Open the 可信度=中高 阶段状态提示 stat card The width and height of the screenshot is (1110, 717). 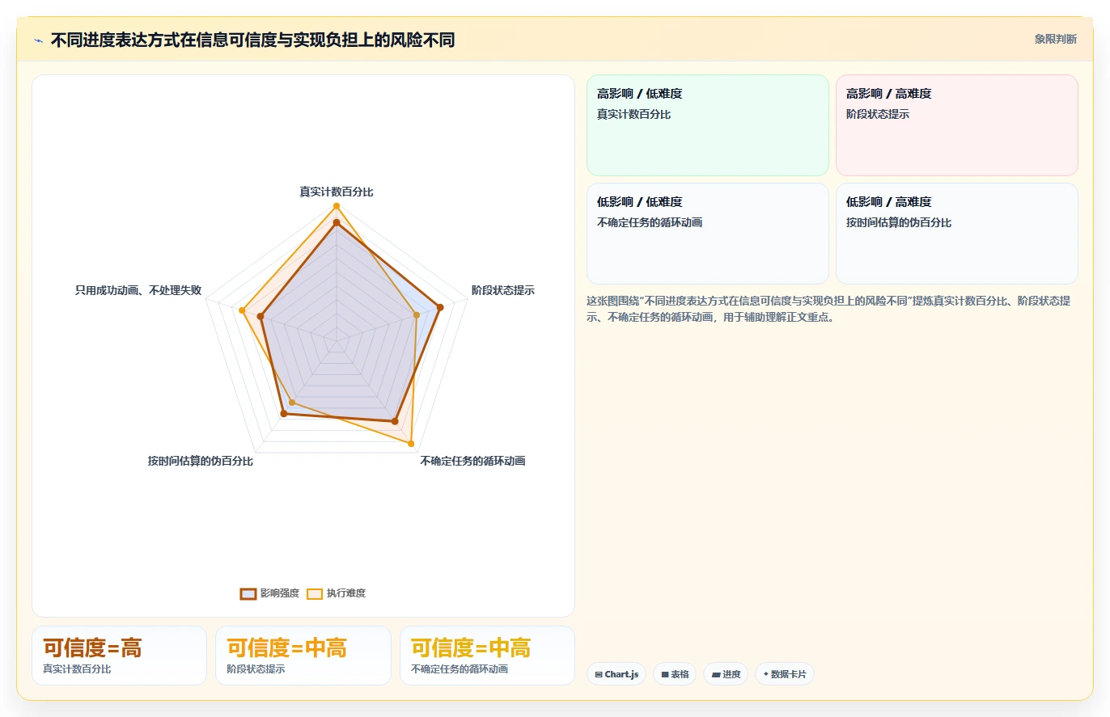(x=303, y=656)
